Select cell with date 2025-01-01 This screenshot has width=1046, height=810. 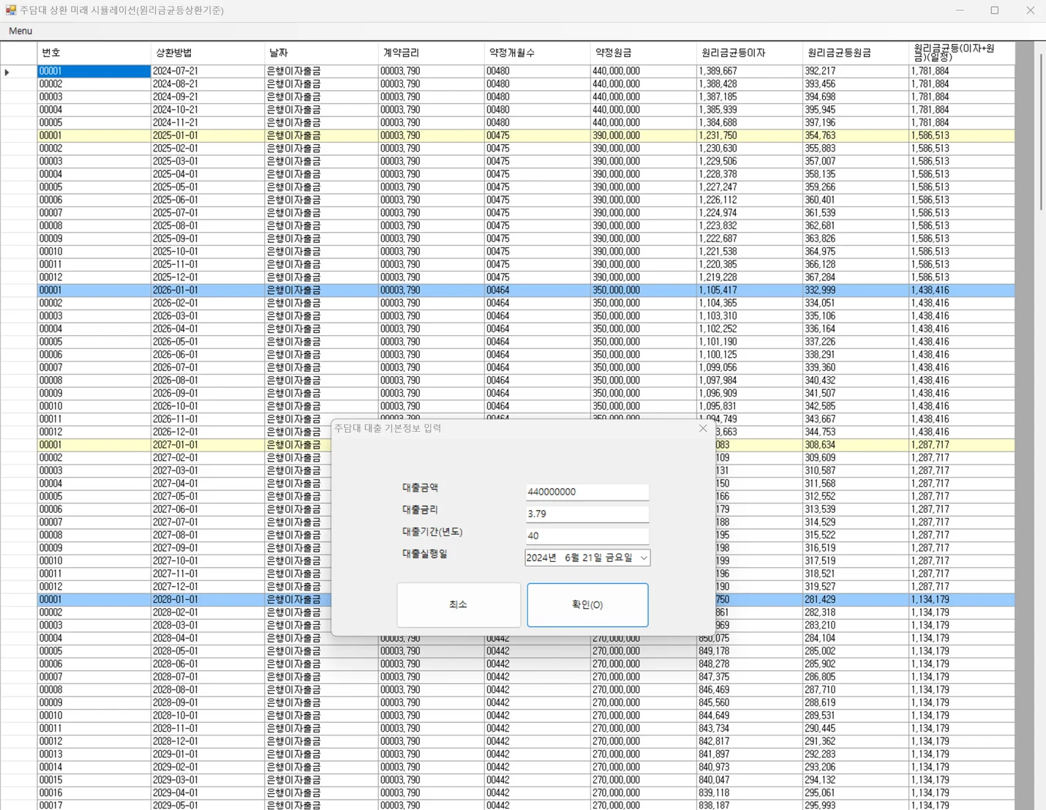pos(208,135)
